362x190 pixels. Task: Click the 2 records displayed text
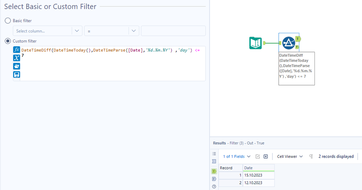(x=336, y=156)
